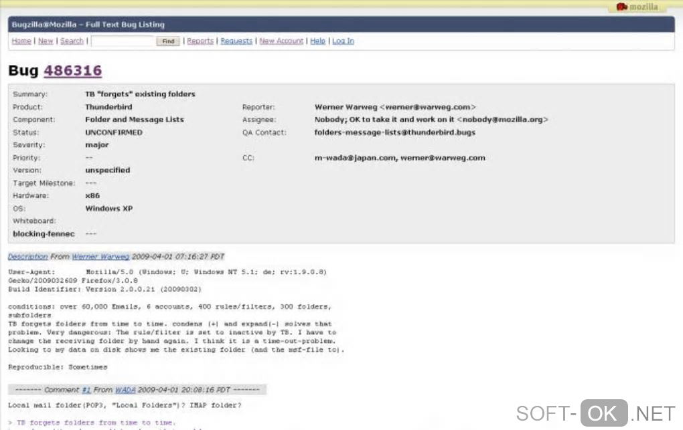Click the Description link

tap(28, 257)
